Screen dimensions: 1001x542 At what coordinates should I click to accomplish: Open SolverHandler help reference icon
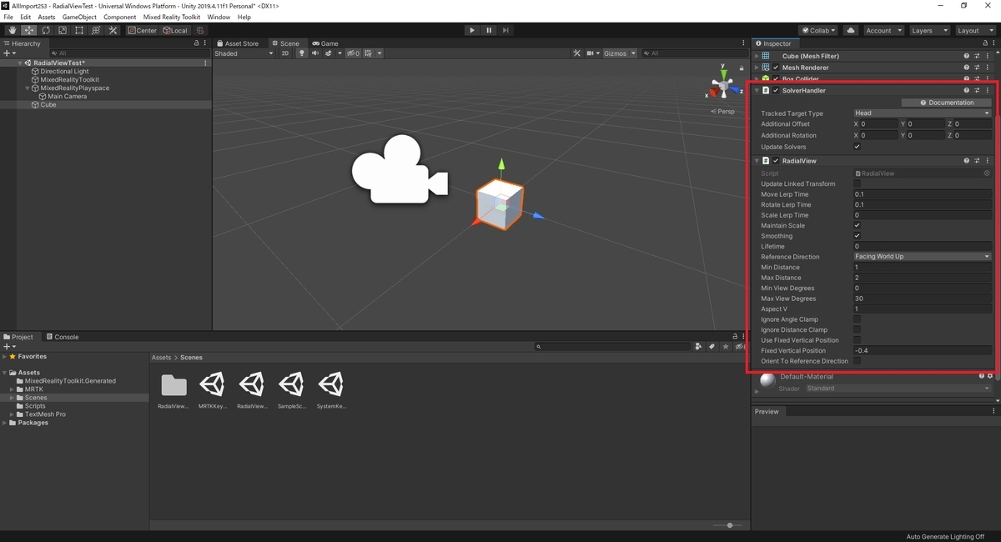pyautogui.click(x=967, y=90)
